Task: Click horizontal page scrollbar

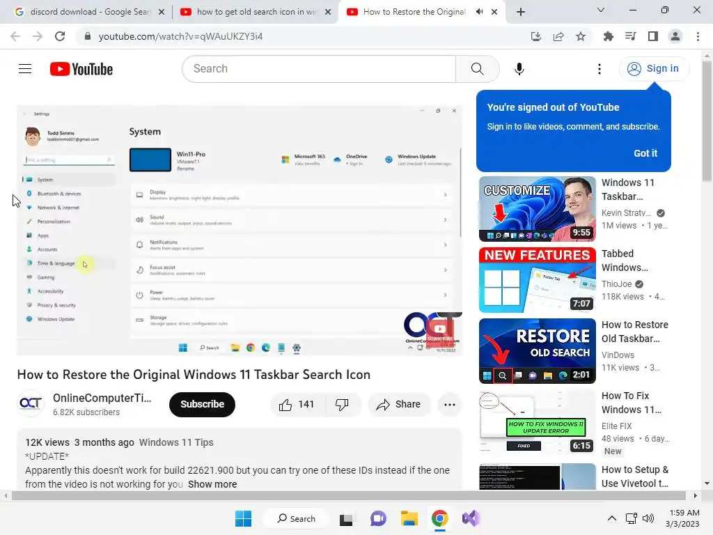Action: pyautogui.click(x=348, y=495)
